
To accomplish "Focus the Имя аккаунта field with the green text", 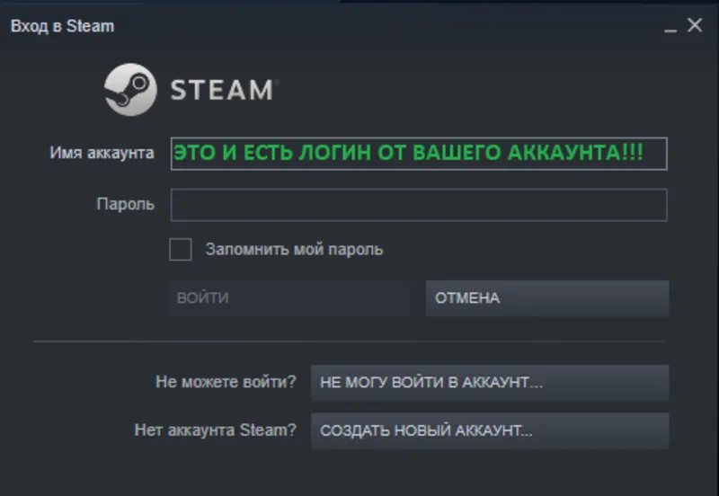I will point(419,154).
